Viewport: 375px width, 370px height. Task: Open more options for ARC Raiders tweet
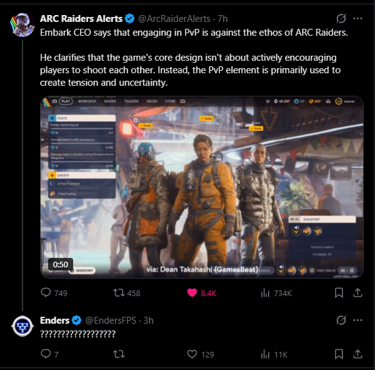coord(357,18)
